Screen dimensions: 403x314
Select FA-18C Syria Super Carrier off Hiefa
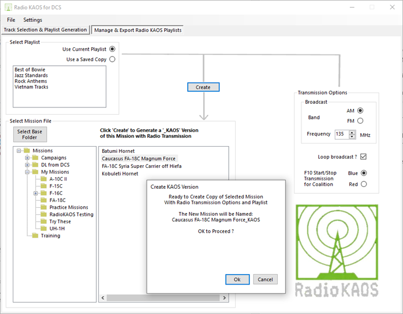click(x=141, y=166)
